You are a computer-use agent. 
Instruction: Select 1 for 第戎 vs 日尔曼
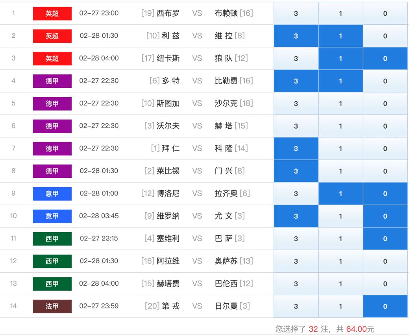click(341, 306)
